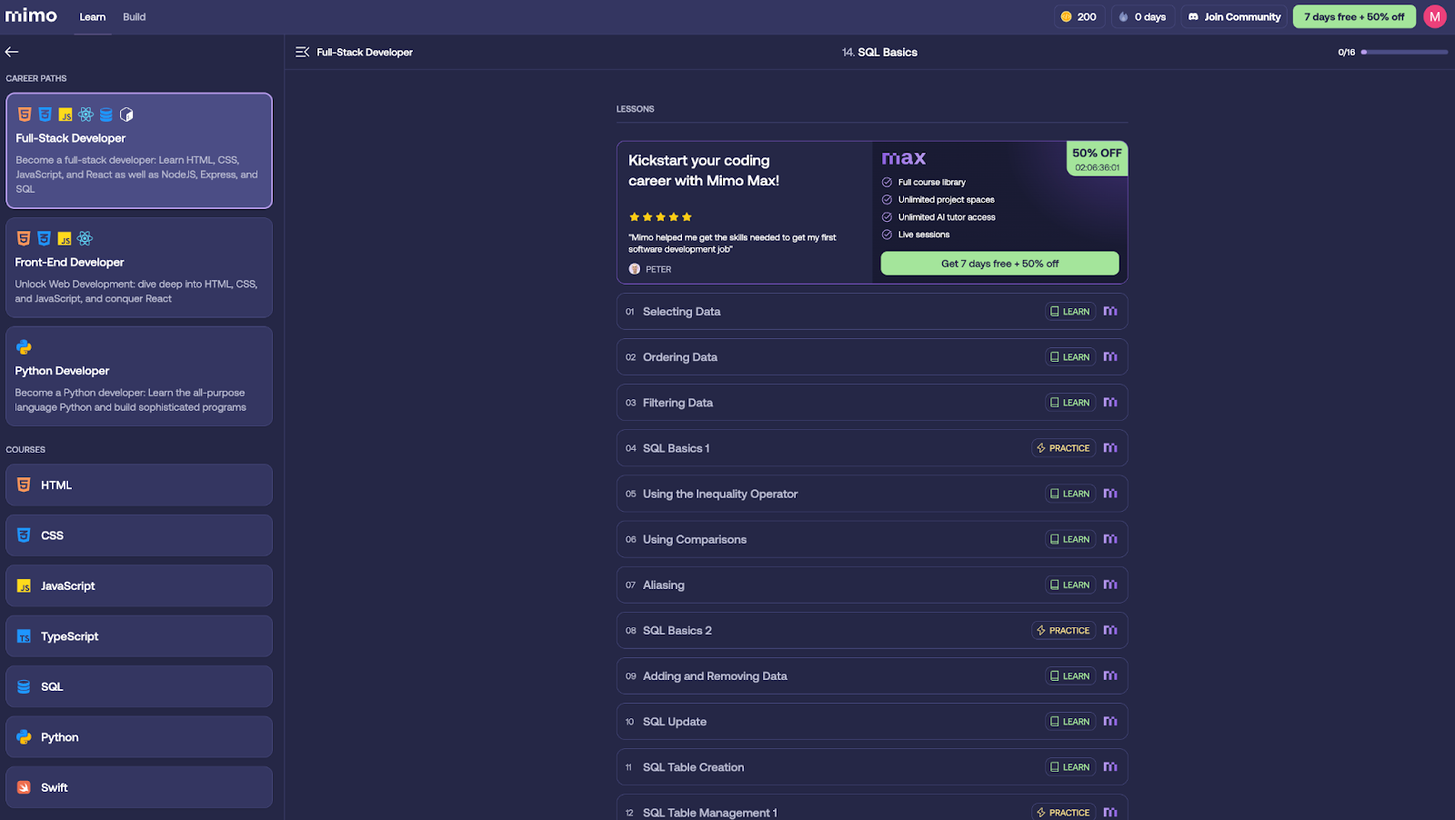Click Mimo icon on Filtering Data row
Viewport: 1455px width, 820px height.
click(x=1110, y=402)
